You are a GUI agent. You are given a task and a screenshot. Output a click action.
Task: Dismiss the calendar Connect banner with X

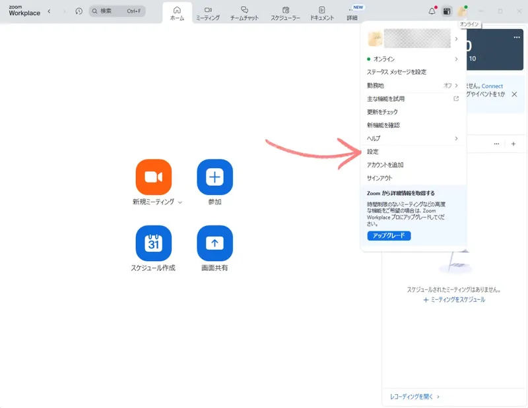(x=514, y=94)
